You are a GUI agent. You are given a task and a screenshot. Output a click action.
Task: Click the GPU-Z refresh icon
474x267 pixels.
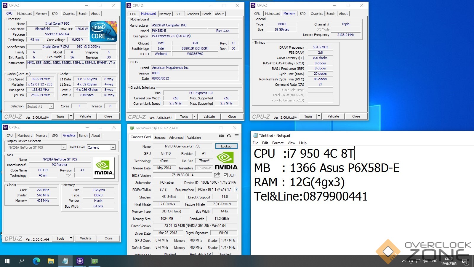(229, 136)
